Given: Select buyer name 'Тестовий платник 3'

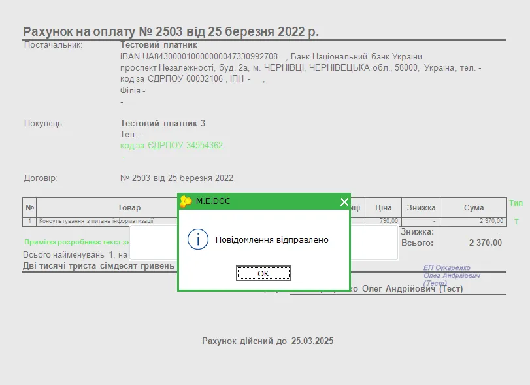Looking at the screenshot, I should coord(163,123).
